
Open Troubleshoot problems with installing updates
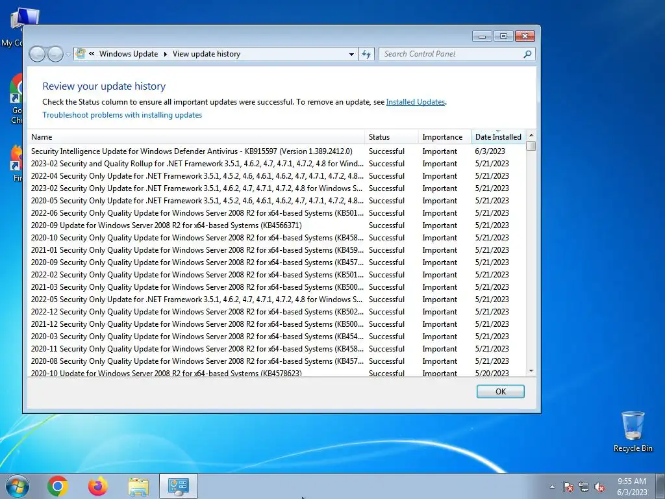coord(122,115)
